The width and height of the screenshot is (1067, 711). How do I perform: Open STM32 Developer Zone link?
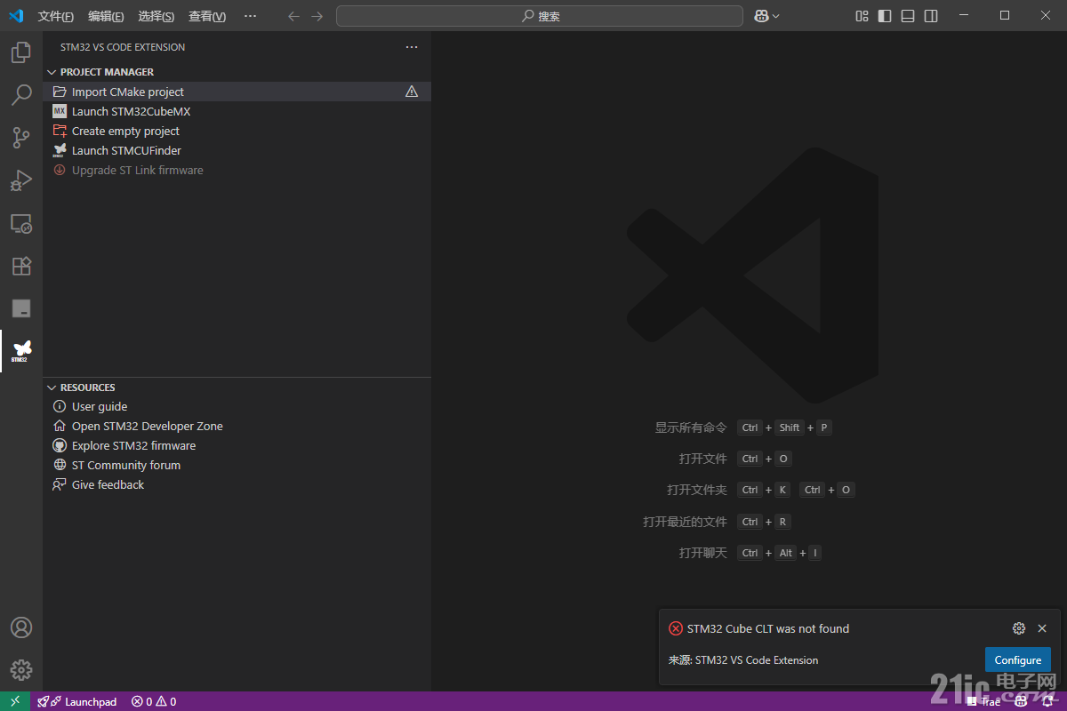(237, 426)
